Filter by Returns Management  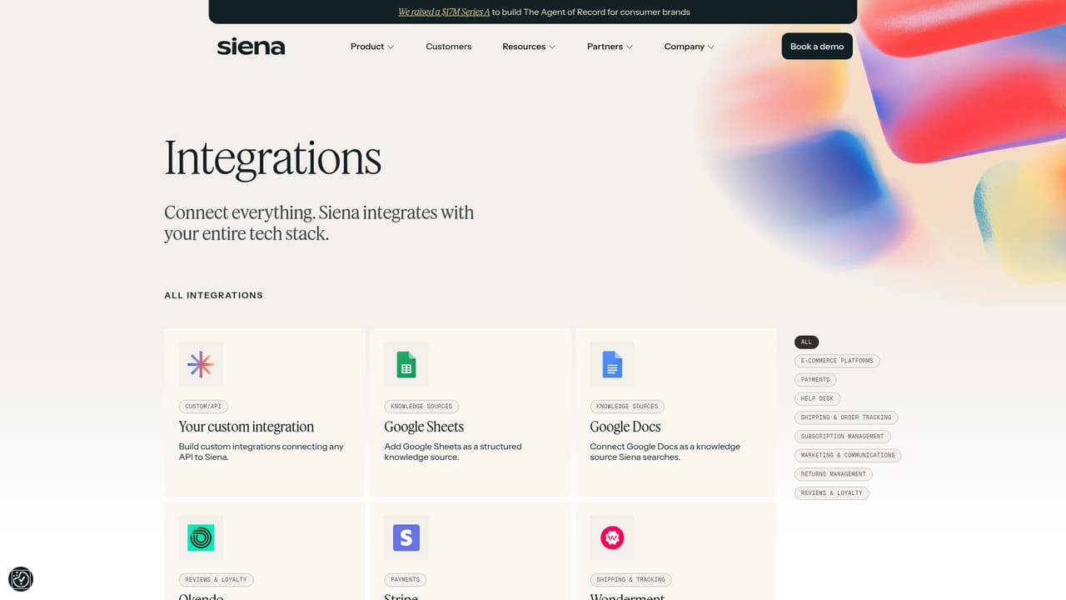click(x=834, y=474)
